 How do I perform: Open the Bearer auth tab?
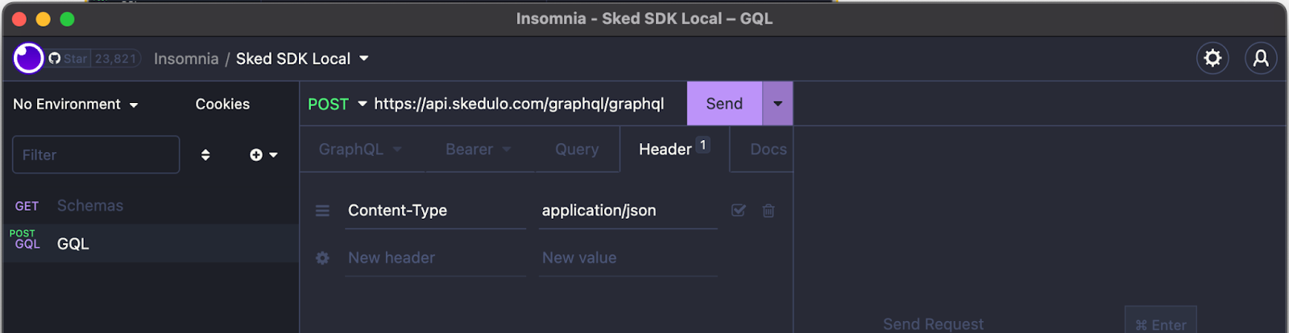[x=479, y=150]
